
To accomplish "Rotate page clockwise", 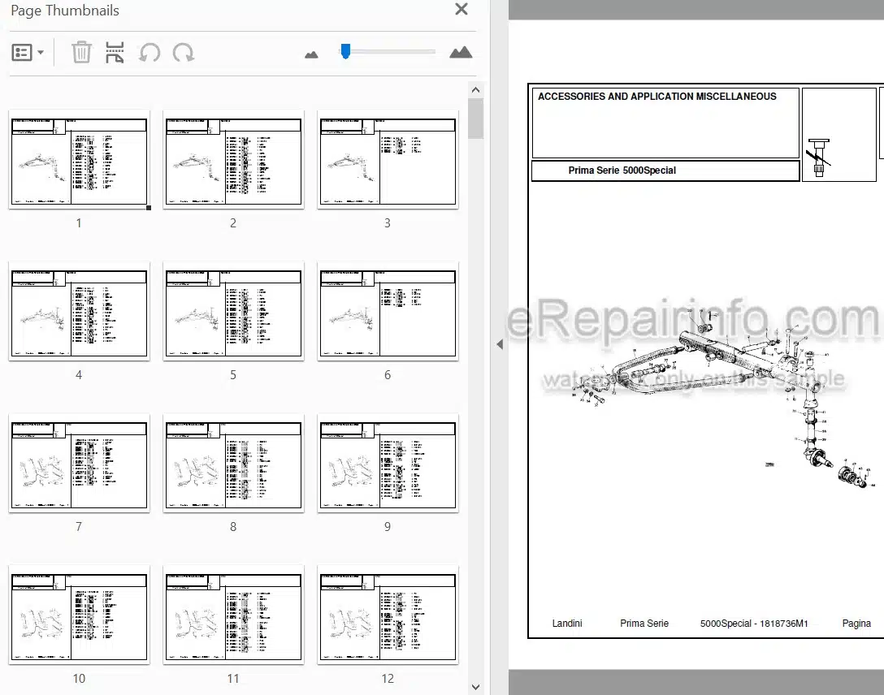I will 184,53.
